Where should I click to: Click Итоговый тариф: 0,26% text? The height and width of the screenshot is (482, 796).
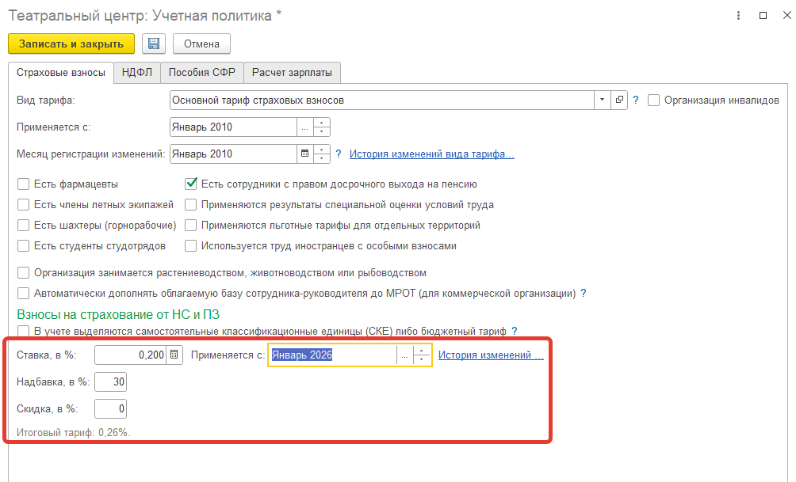coord(74,432)
